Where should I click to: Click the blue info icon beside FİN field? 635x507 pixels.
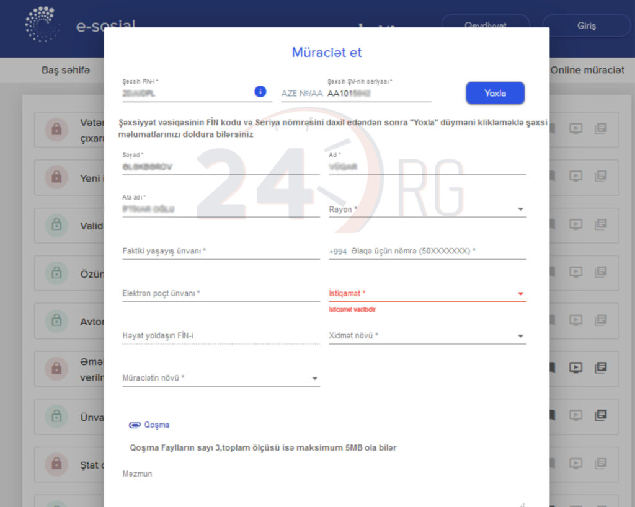pos(260,92)
